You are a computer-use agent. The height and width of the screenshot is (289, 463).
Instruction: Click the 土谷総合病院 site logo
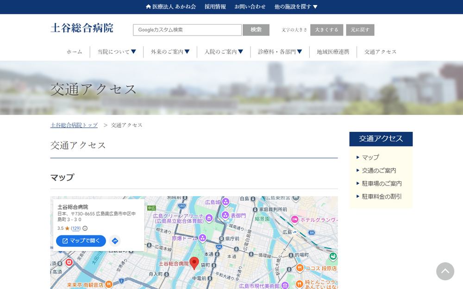tap(82, 28)
